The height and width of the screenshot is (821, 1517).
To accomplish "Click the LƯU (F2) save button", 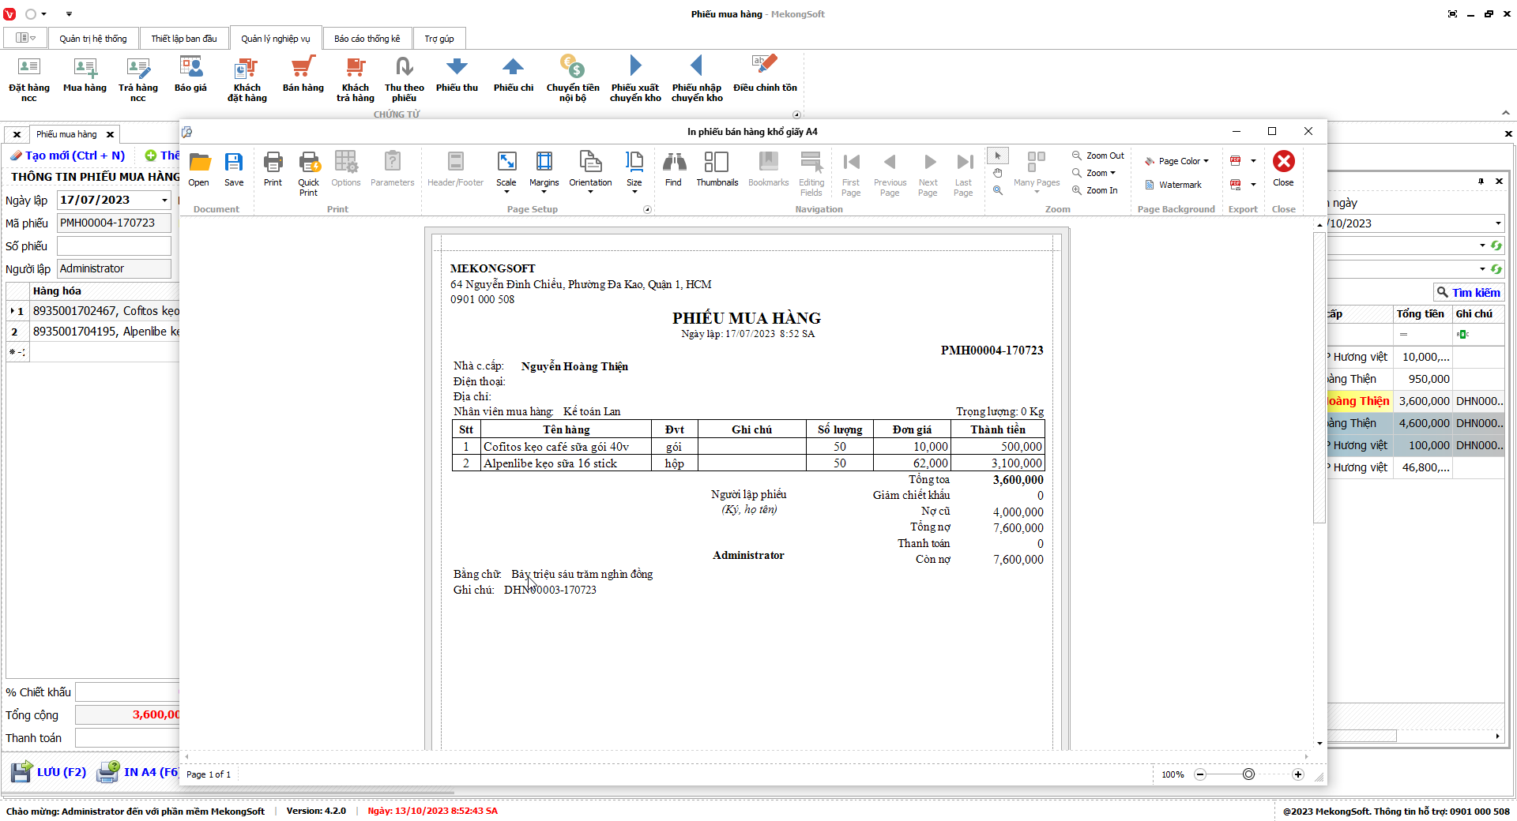I will point(49,772).
